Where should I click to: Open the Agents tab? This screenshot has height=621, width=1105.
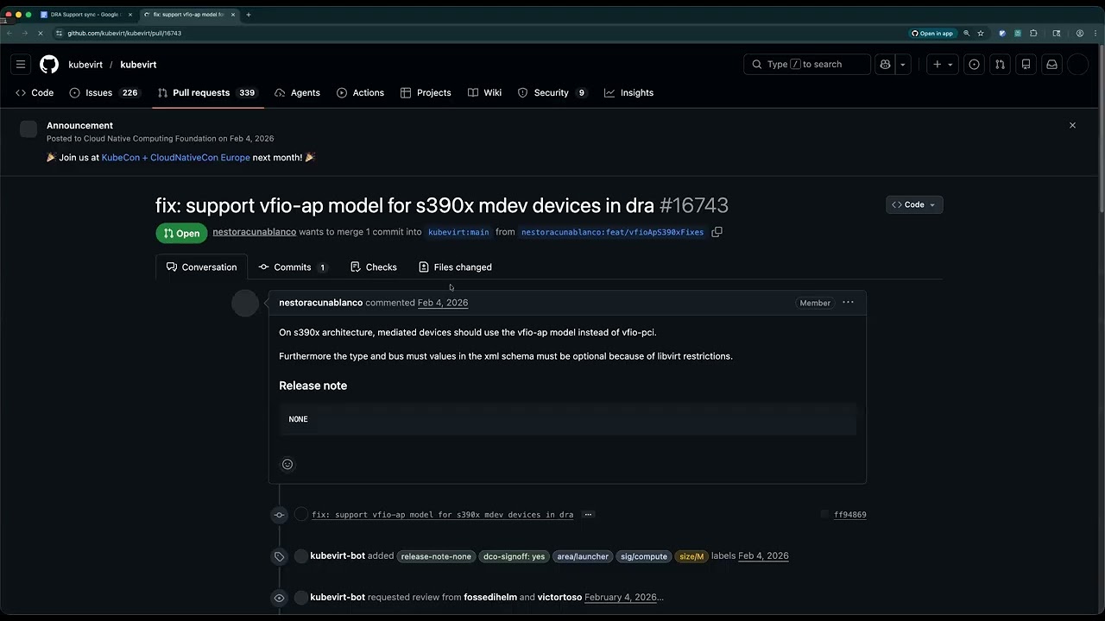pos(297,93)
